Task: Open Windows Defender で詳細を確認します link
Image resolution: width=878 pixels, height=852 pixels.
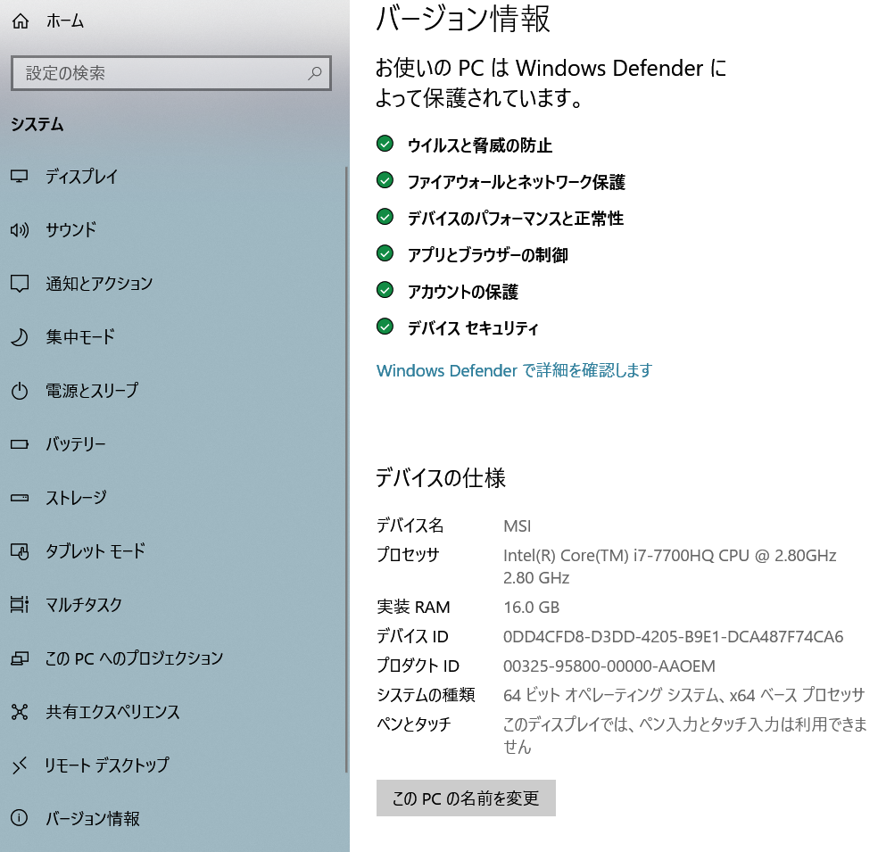Action: (x=514, y=370)
